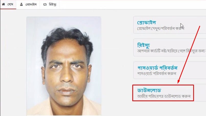
Task: Open the রিইস্যু tab label at top
Action: (x=52, y=5)
